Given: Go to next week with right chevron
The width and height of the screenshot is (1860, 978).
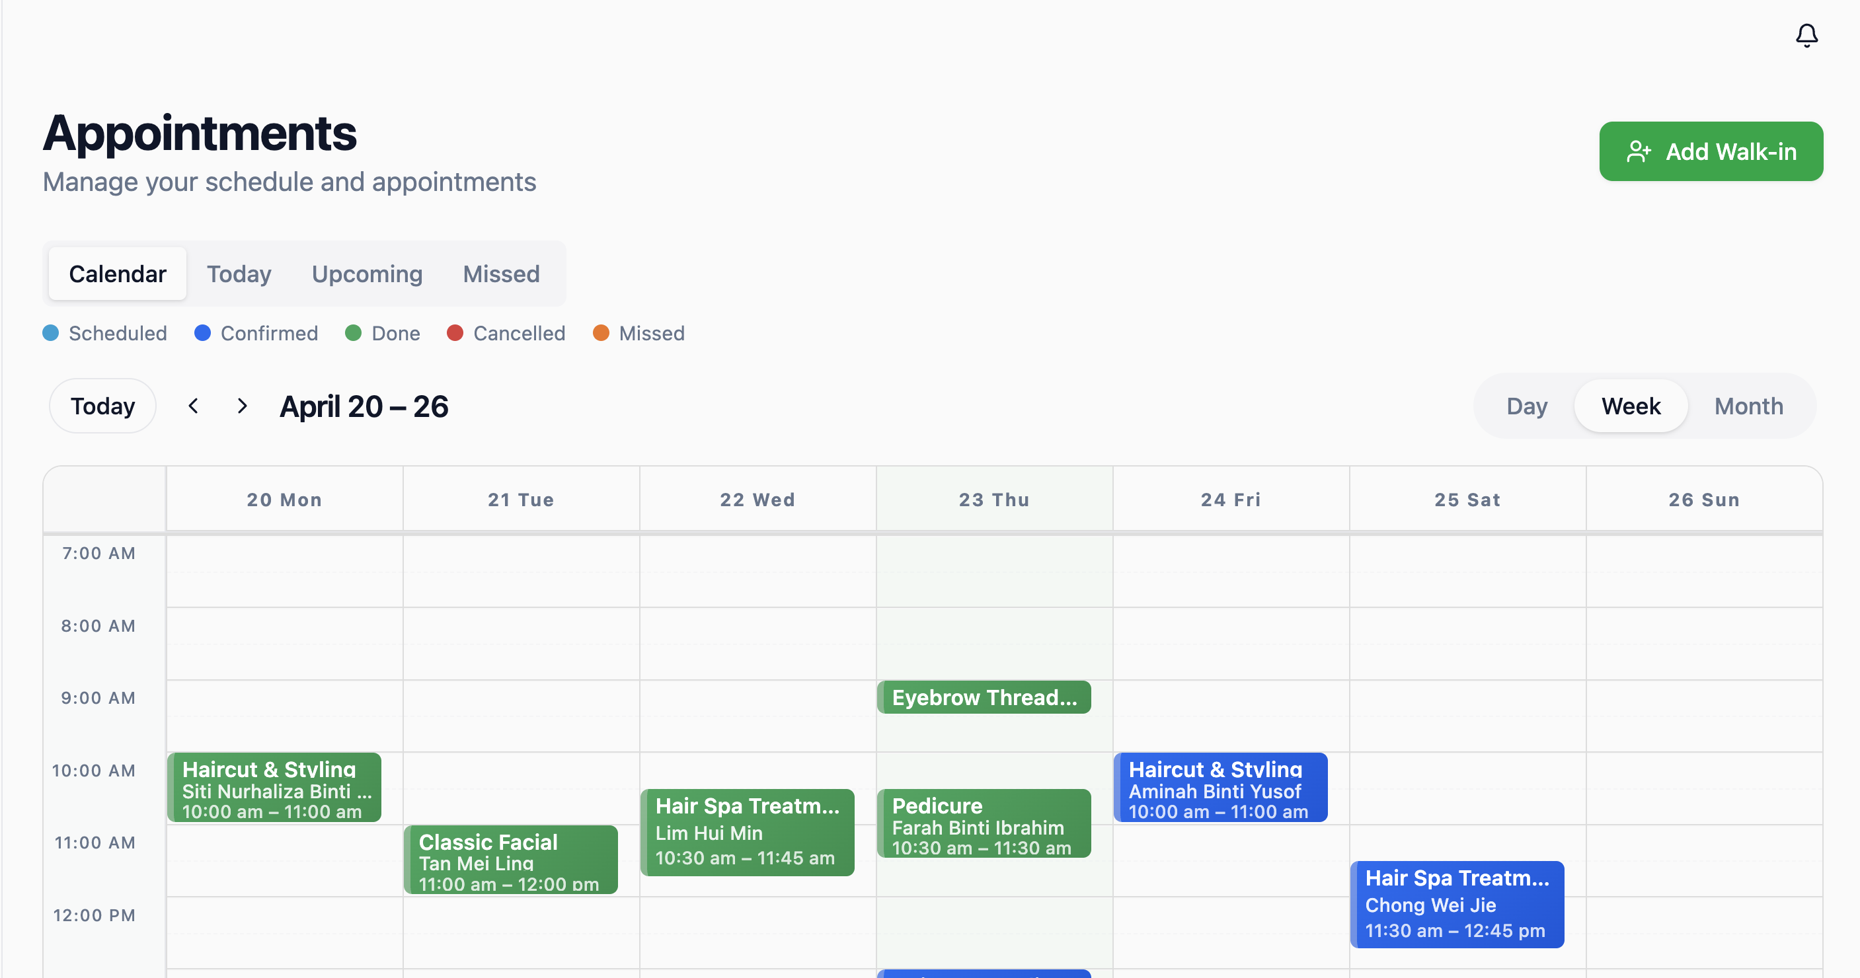Looking at the screenshot, I should pos(242,406).
